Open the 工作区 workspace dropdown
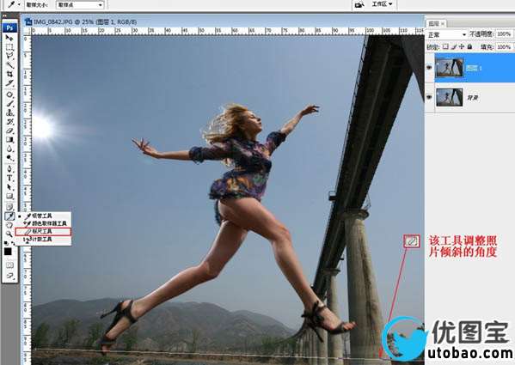Viewport: 515px width, 365px height. click(x=382, y=4)
